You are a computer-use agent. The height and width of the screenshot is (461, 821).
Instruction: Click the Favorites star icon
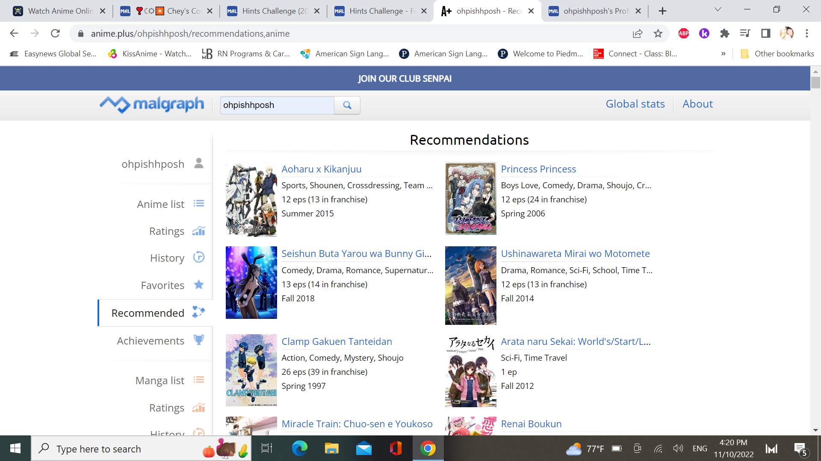pyautogui.click(x=199, y=285)
